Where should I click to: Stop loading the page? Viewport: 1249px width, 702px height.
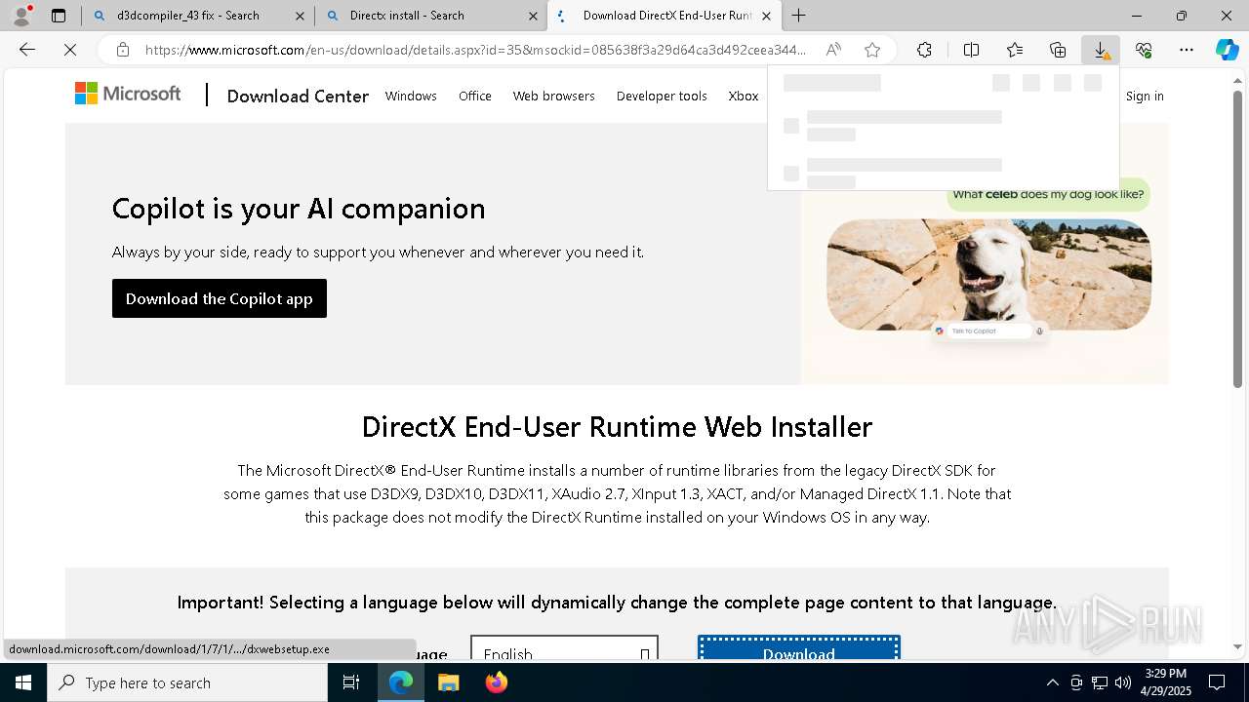(70, 50)
